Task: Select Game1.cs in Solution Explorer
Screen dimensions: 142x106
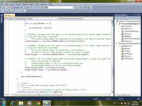Action: 128,36
